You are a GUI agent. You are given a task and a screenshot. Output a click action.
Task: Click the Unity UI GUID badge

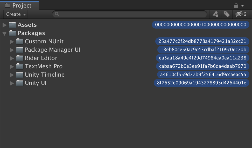click(x=201, y=83)
